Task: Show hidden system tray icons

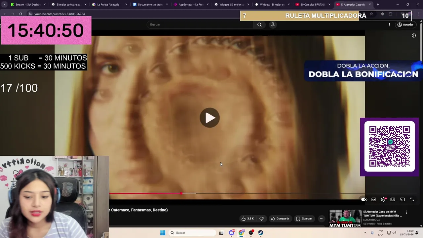Action: 365,233
